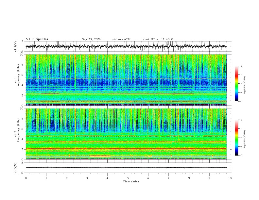Click the 5 minute tick on the time axis
This screenshot has width=259, height=200.
128,178
